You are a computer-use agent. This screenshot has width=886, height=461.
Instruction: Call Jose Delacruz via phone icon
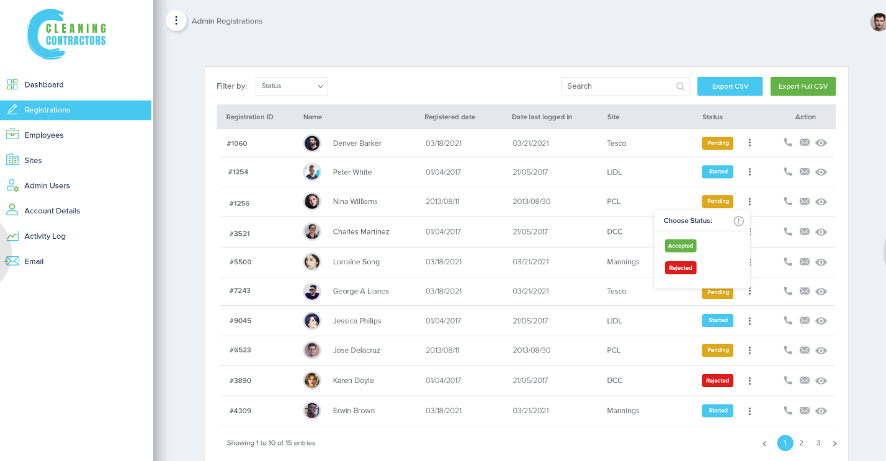pyautogui.click(x=788, y=350)
